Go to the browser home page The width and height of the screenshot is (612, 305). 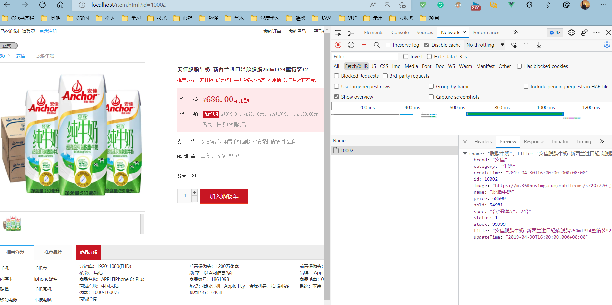point(60,5)
